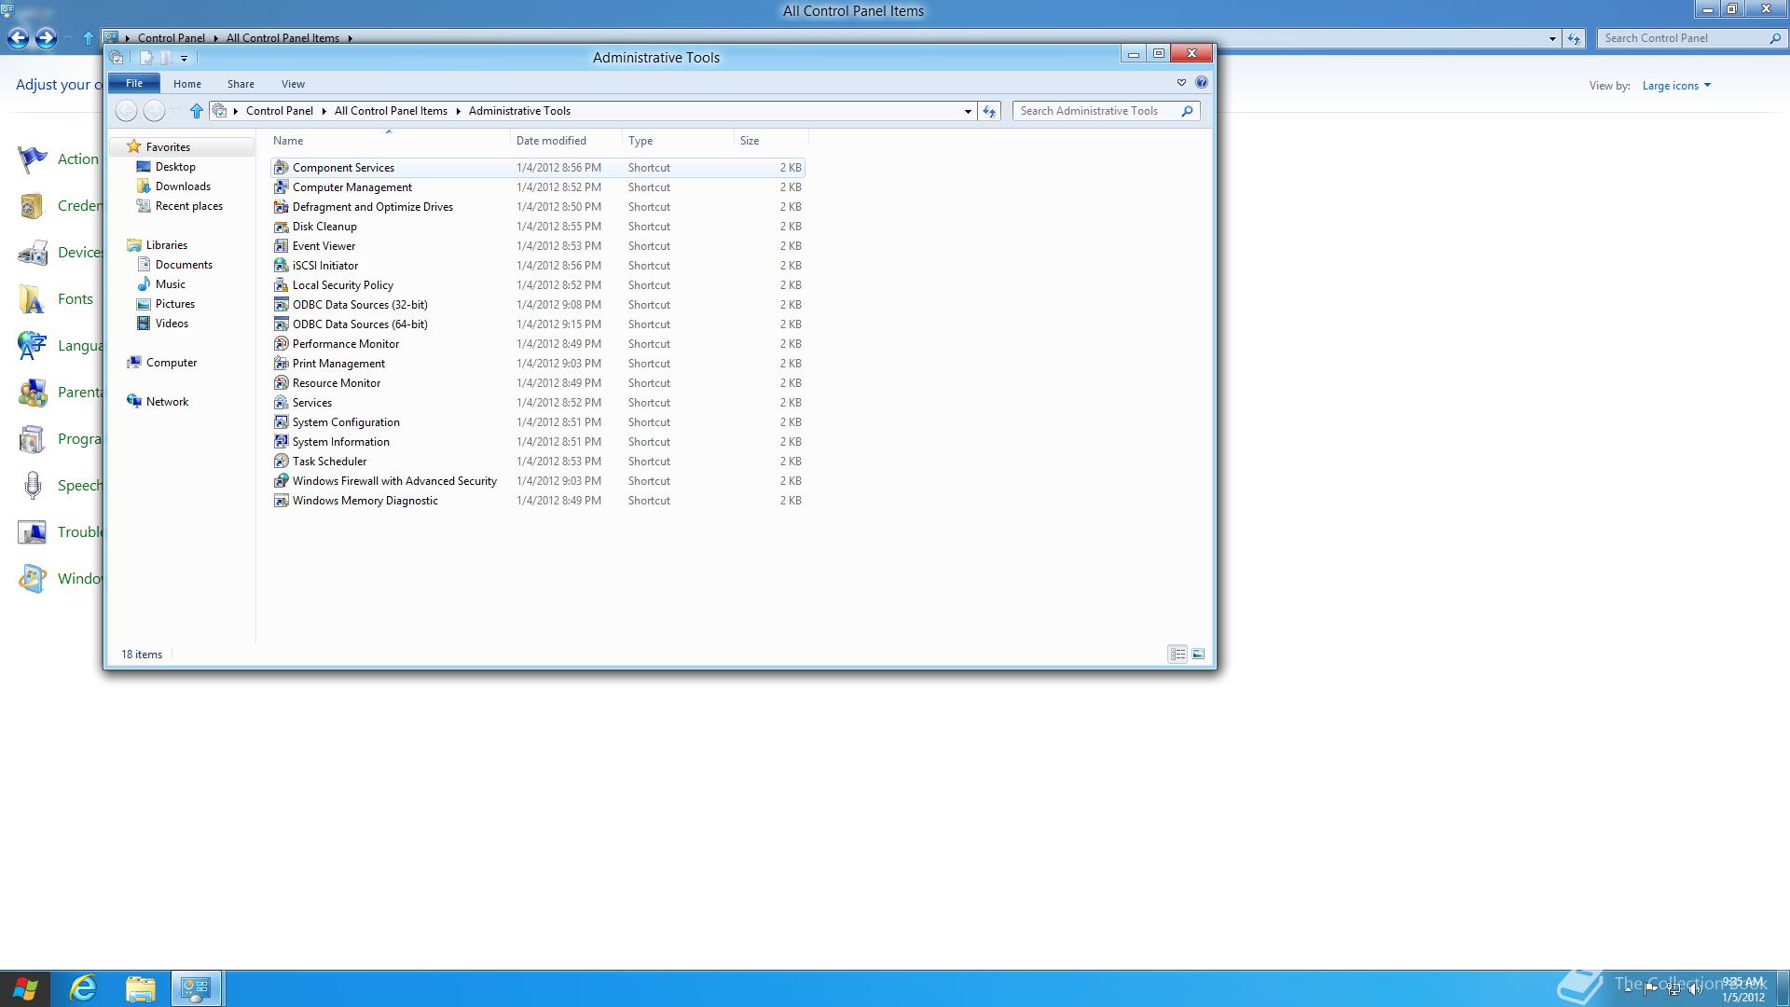Select Libraries in navigation pane
The image size is (1790, 1007).
[166, 245]
